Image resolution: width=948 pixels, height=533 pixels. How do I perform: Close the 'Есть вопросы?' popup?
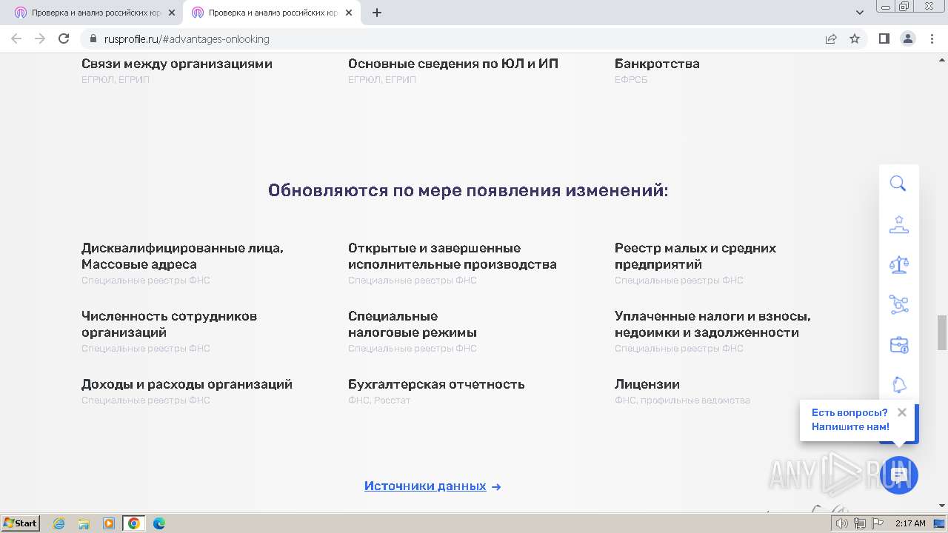[x=901, y=412]
